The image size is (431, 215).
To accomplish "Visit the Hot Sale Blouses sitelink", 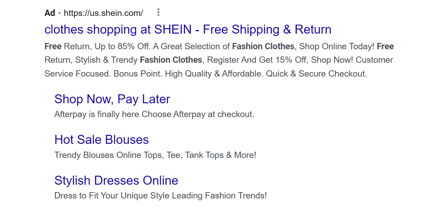I will (102, 140).
